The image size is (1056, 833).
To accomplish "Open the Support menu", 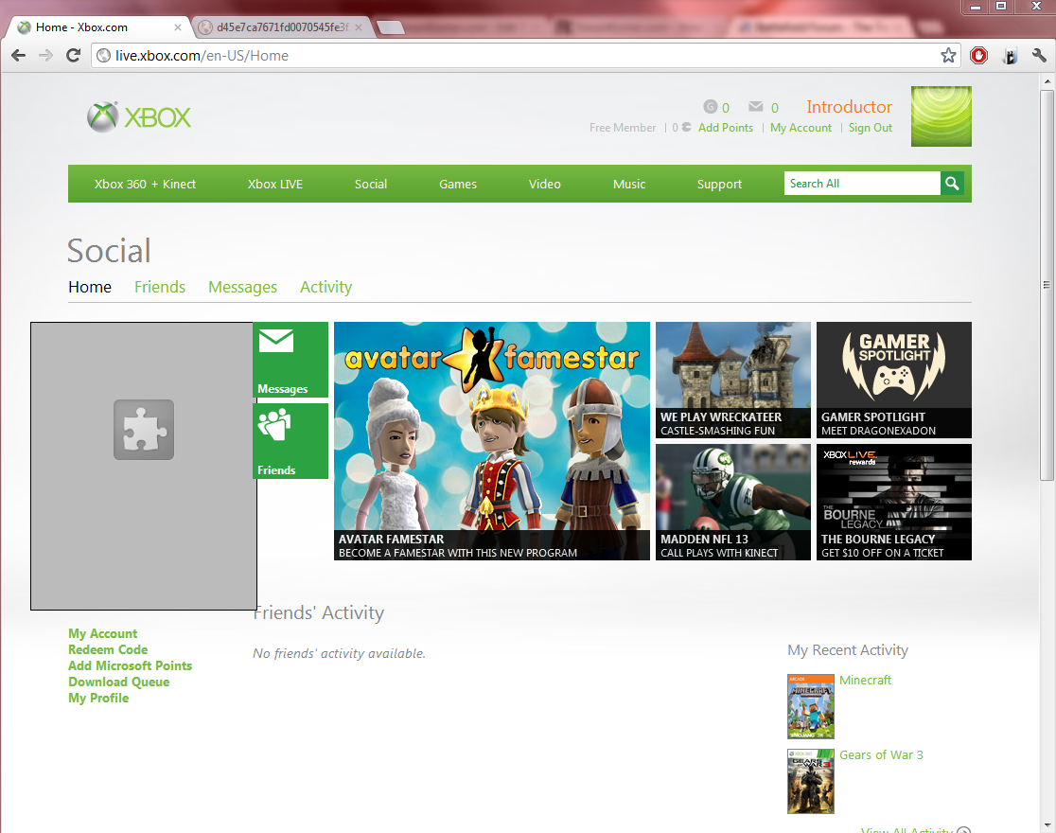I will tap(719, 184).
